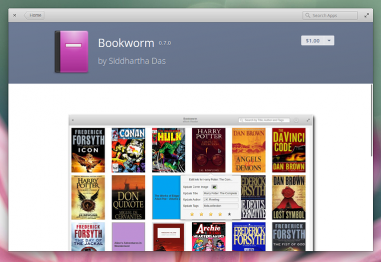The height and width of the screenshot is (262, 381).
Task: Click the search magnifier icon in AppCenter
Action: (x=307, y=15)
